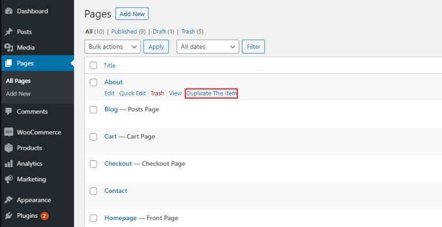Image resolution: width=442 pixels, height=227 pixels.
Task: Open Products in the admin menu
Action: (29, 148)
